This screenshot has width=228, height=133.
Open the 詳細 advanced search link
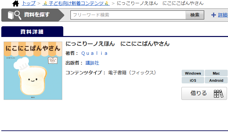[223, 15]
